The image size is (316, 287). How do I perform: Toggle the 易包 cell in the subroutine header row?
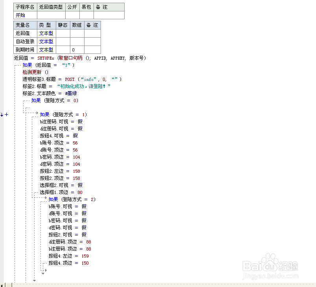86,15
